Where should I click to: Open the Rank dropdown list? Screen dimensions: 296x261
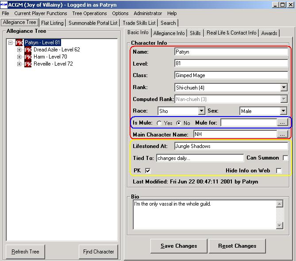pyautogui.click(x=284, y=88)
